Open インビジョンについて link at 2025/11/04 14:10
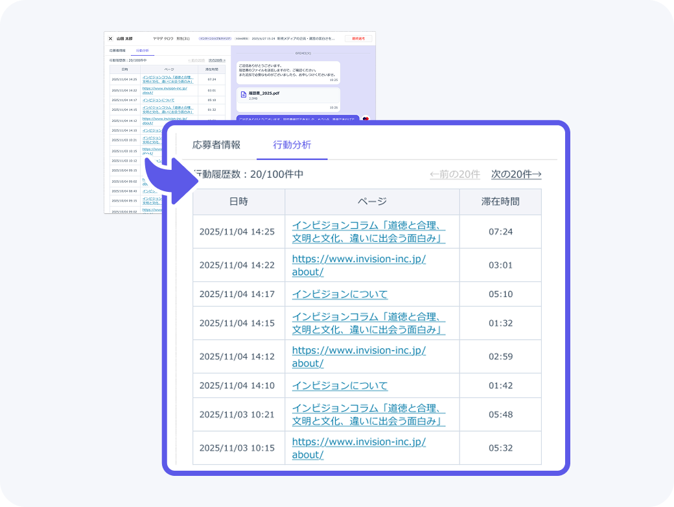The height and width of the screenshot is (507, 674). click(340, 386)
